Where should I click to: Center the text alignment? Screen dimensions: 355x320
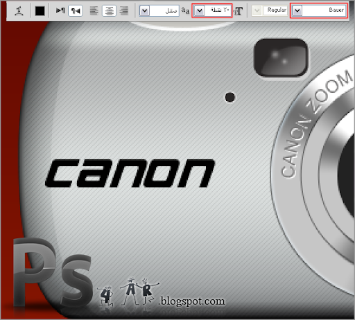tap(109, 10)
